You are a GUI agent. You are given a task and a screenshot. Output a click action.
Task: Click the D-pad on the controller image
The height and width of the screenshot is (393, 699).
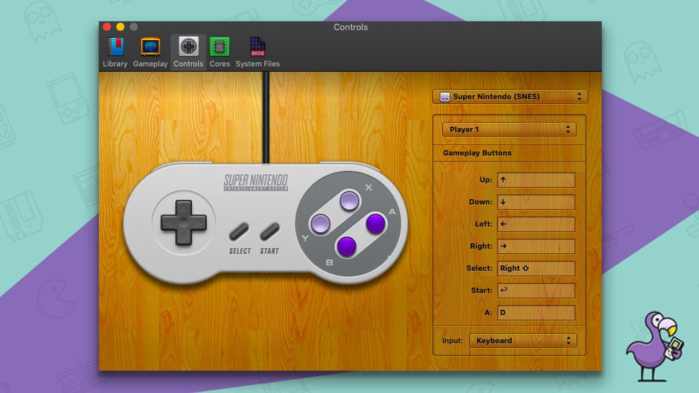point(183,222)
